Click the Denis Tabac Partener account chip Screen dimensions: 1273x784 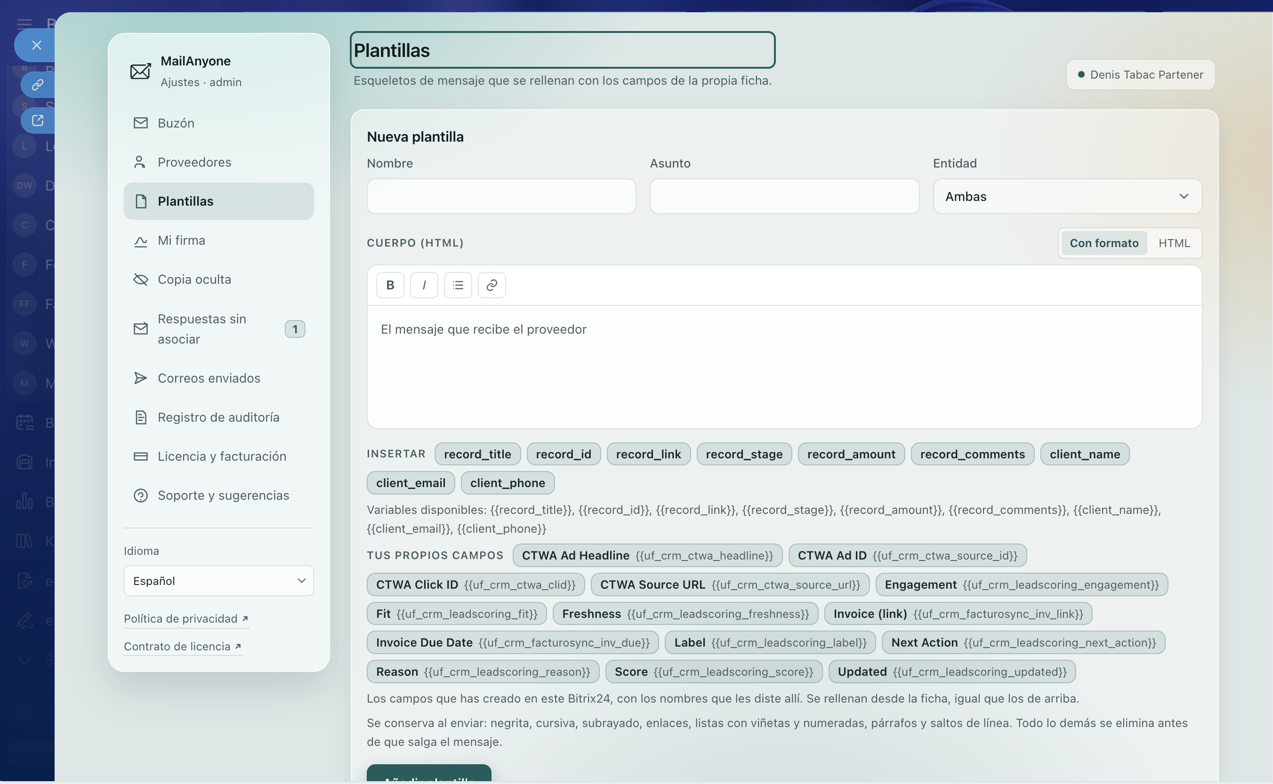1140,75
